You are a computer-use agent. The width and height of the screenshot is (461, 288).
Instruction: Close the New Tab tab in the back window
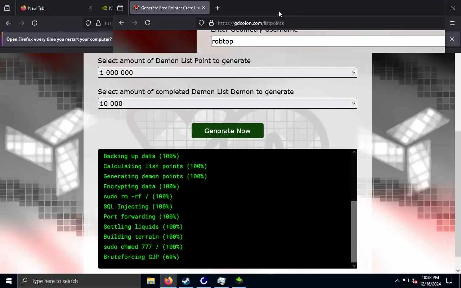(x=90, y=8)
